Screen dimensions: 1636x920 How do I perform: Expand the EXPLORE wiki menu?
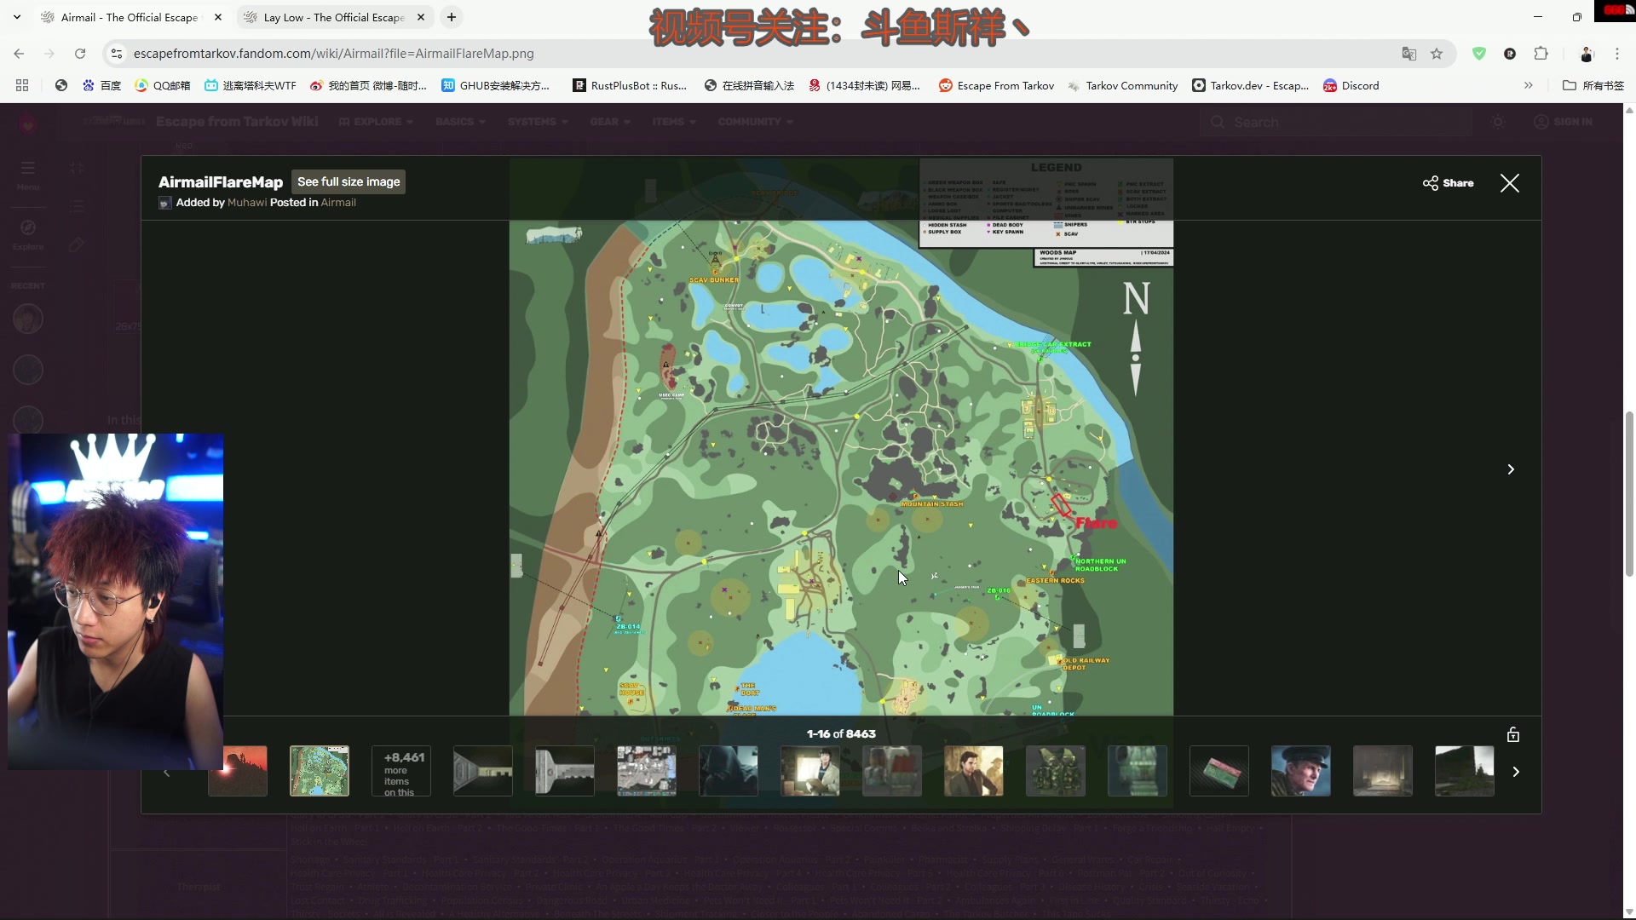click(x=376, y=122)
